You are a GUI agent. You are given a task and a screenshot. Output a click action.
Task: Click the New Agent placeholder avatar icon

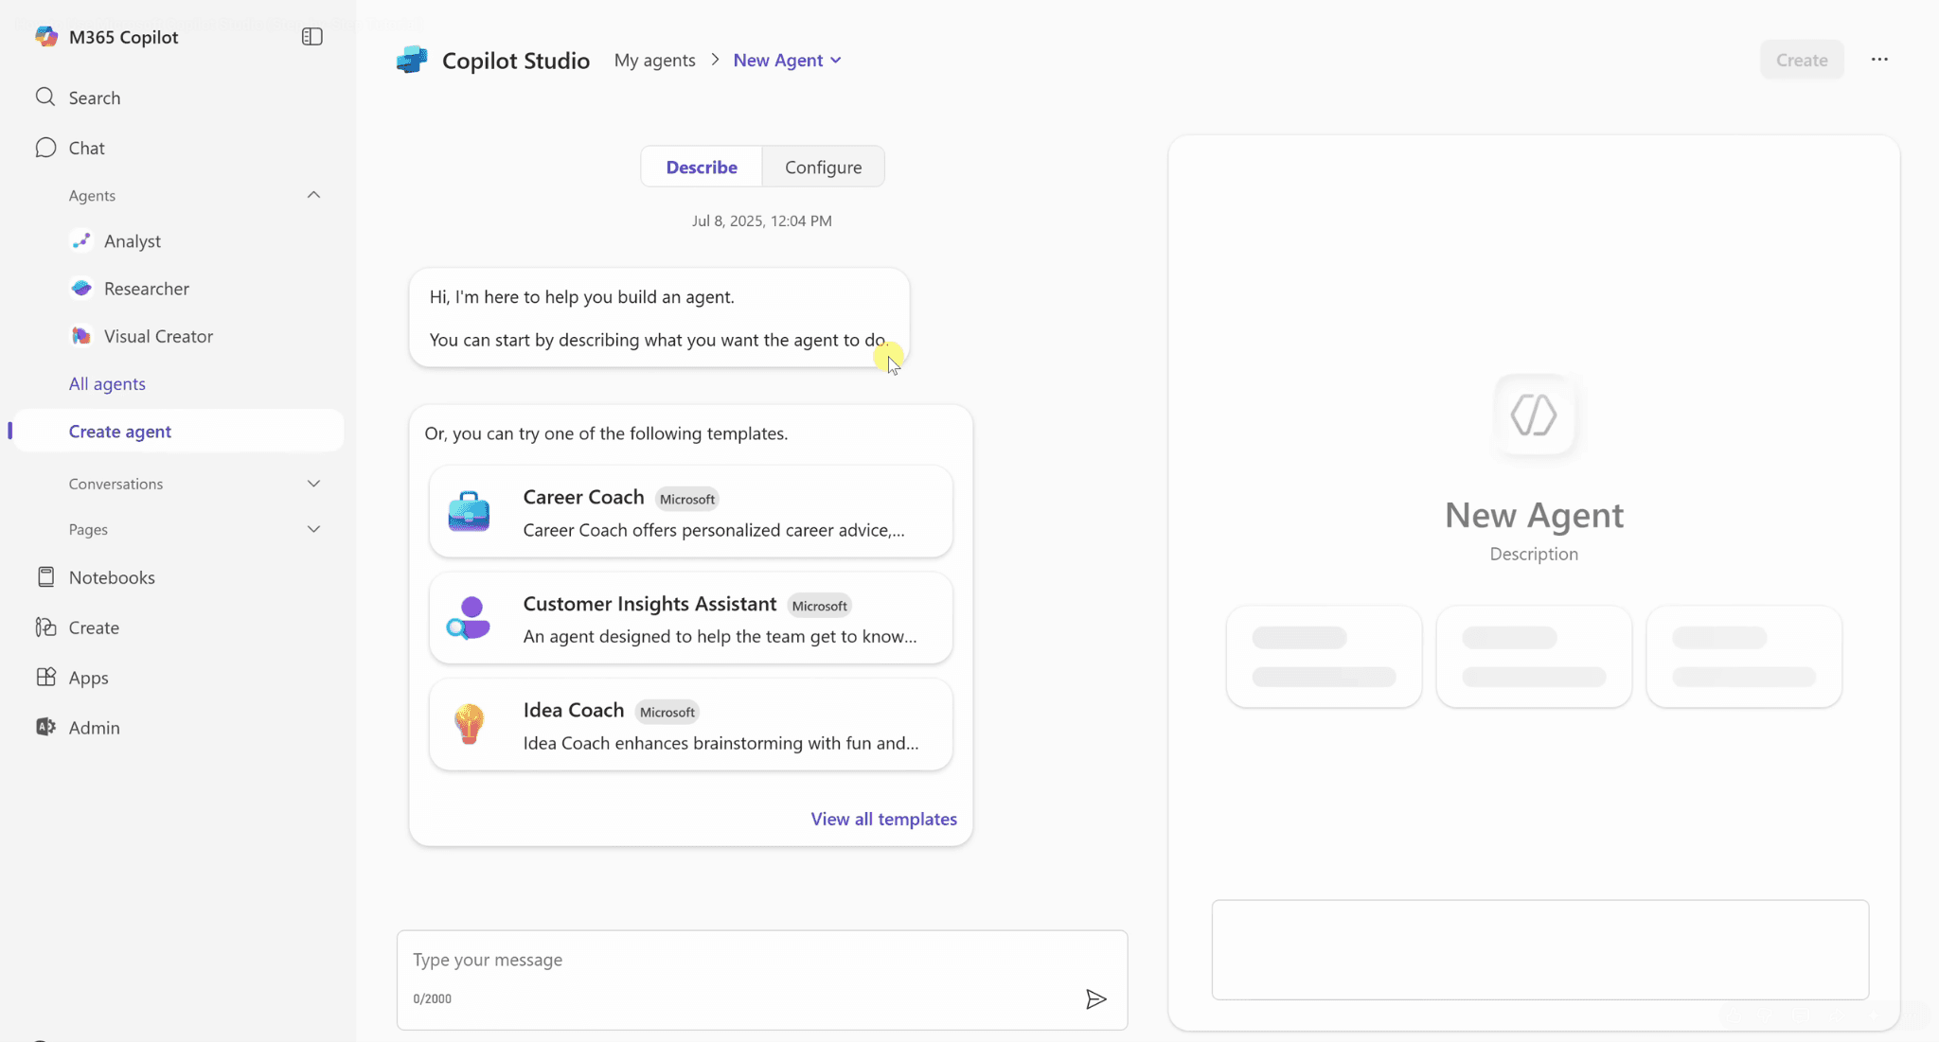(x=1534, y=415)
